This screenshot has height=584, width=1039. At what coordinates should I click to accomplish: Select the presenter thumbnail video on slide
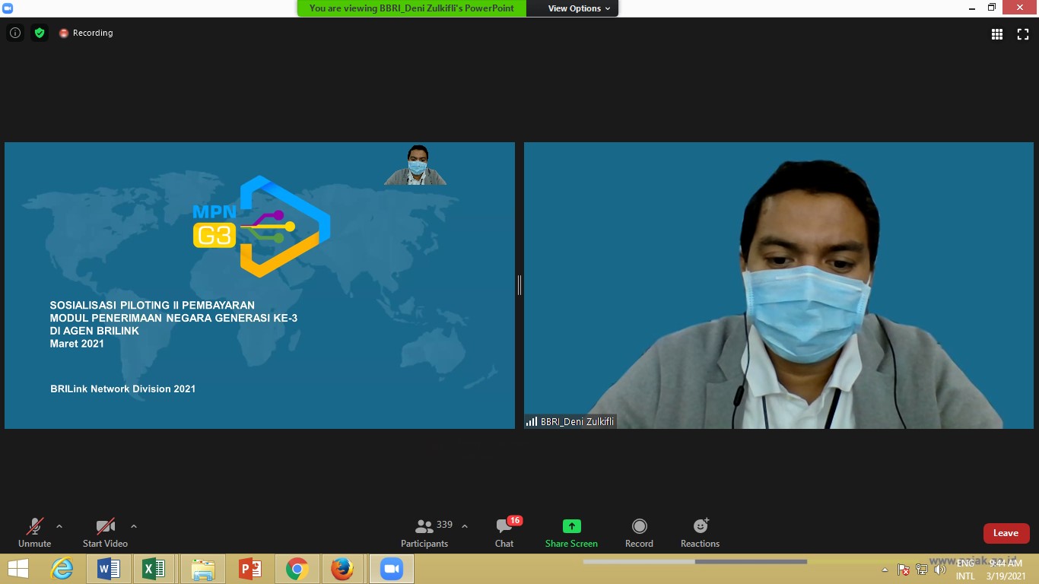[416, 165]
